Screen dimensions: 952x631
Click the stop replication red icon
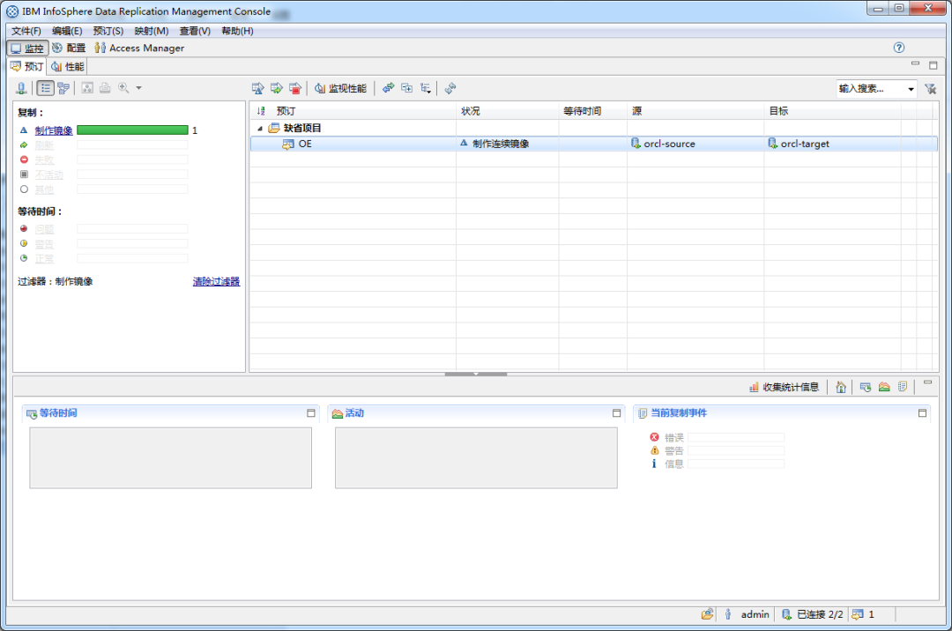tap(295, 89)
